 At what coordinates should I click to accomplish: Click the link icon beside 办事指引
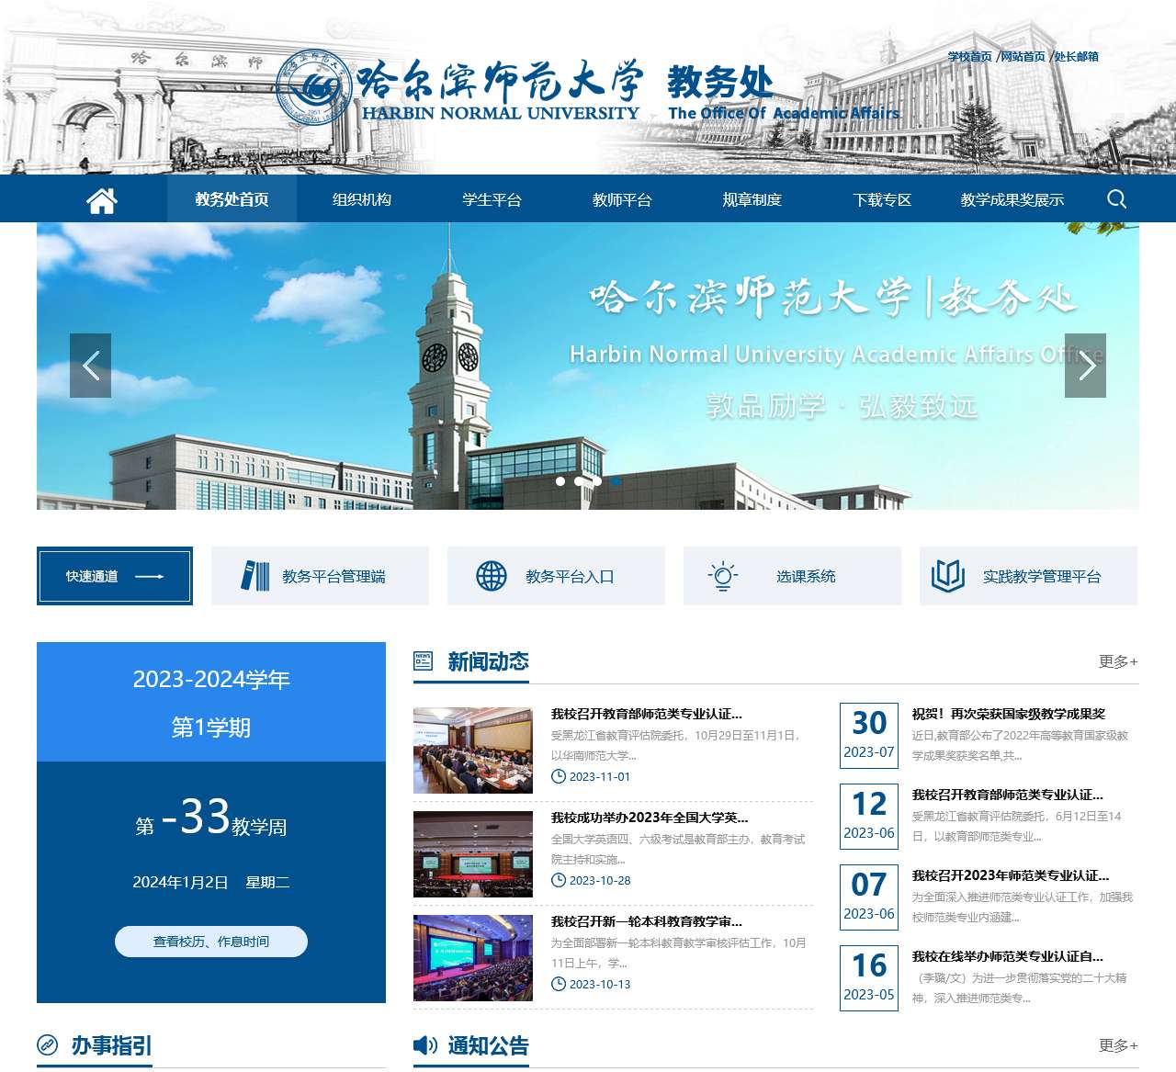point(49,1045)
